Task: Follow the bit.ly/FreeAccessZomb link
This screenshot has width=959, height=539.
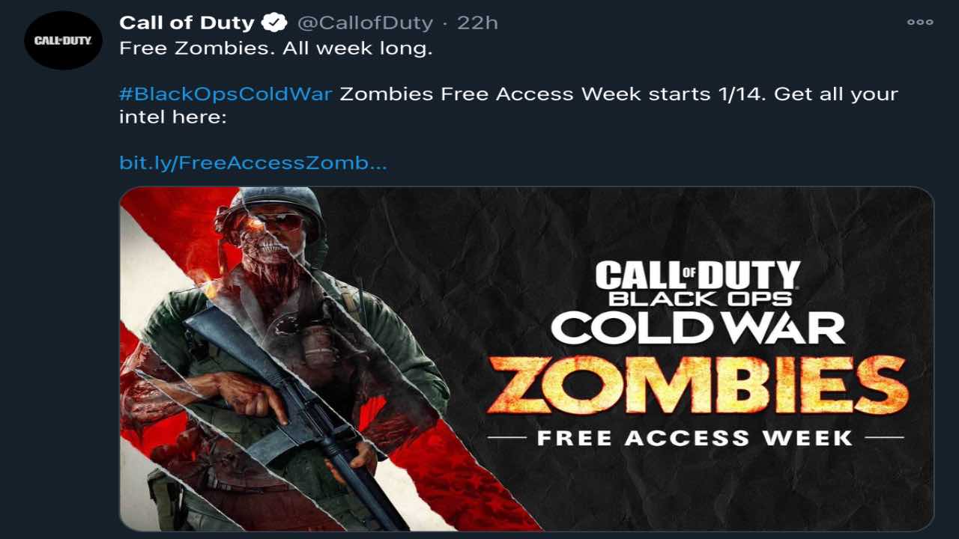Action: [252, 162]
